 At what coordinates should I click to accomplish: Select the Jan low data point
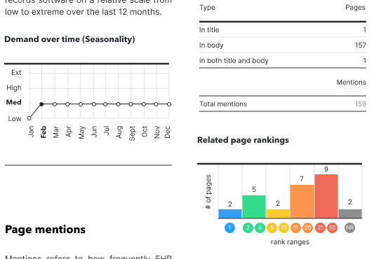29,118
